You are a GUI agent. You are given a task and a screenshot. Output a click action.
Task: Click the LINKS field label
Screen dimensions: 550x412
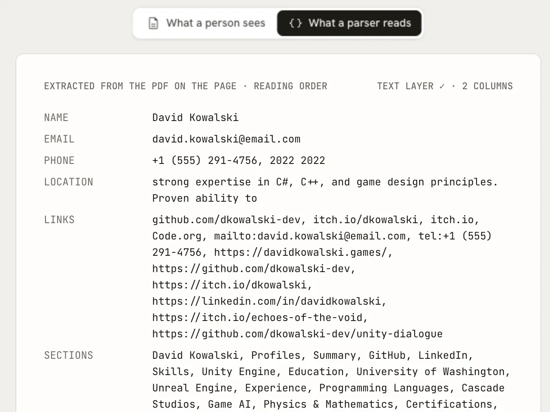coord(59,220)
